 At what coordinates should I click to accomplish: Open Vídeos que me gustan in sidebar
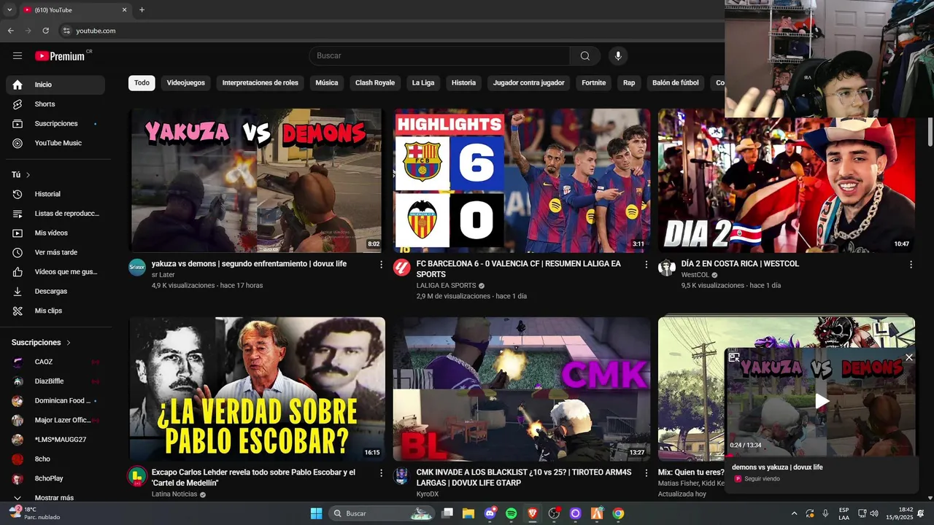(55, 272)
